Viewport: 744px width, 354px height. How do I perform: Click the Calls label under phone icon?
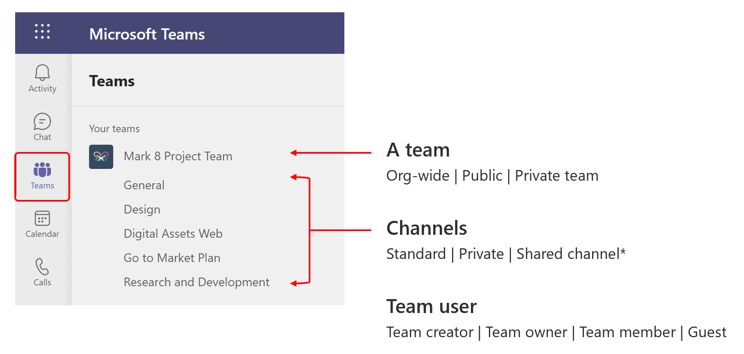click(42, 281)
